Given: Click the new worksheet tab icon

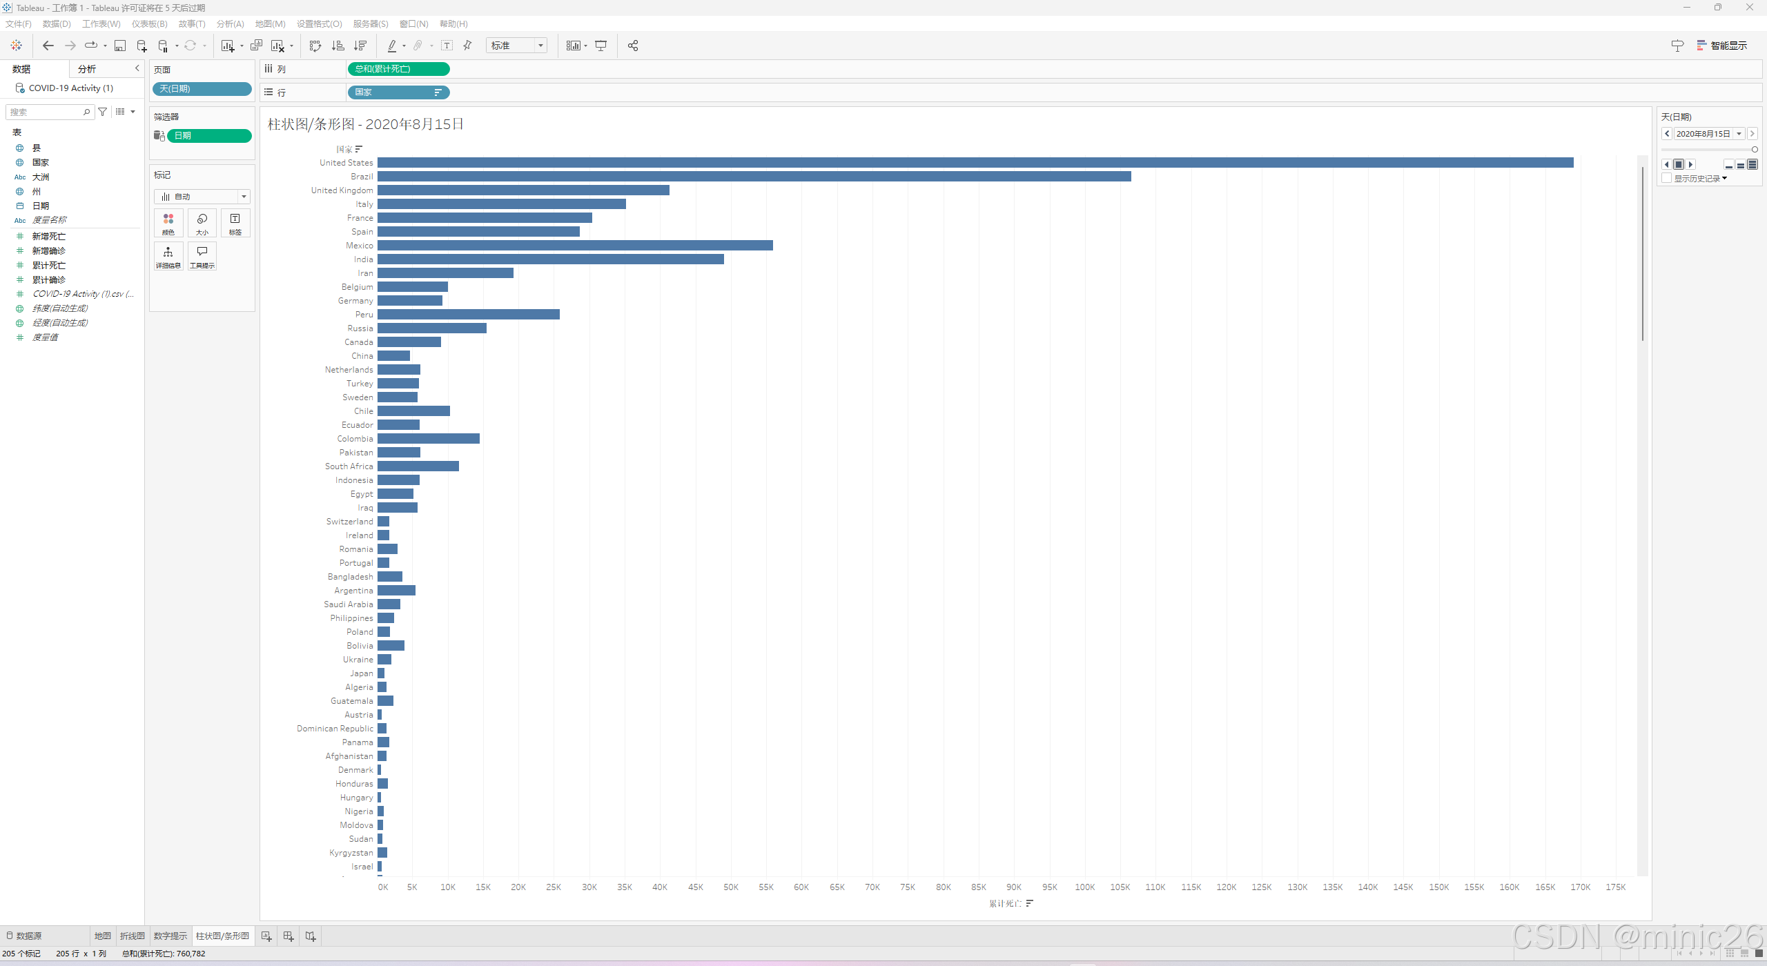Looking at the screenshot, I should tap(266, 936).
